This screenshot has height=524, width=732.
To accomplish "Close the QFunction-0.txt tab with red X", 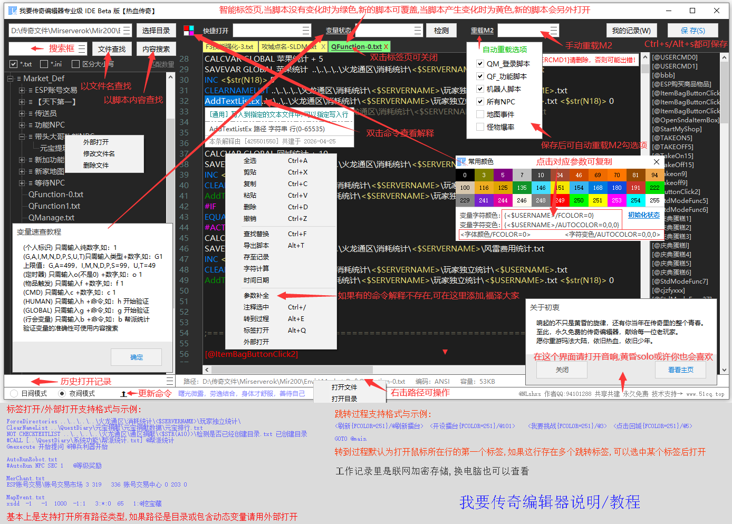I will click(x=386, y=47).
